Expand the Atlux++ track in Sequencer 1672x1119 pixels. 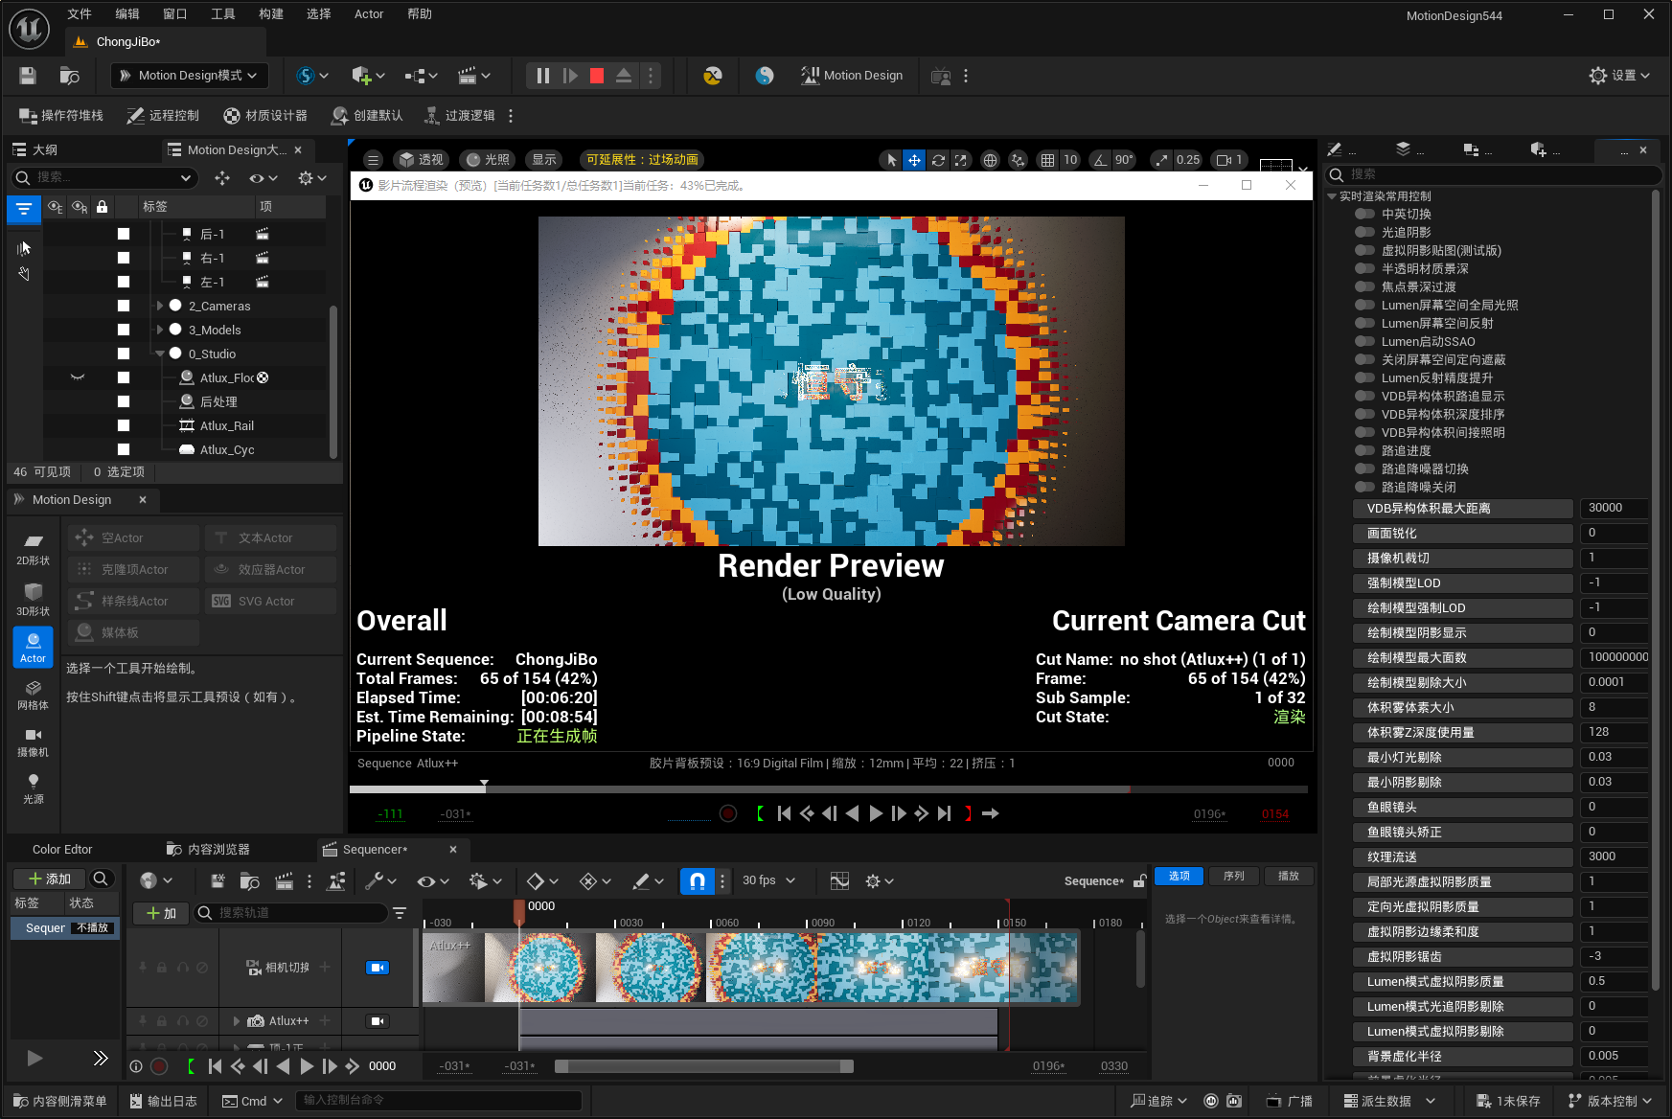(x=237, y=1021)
